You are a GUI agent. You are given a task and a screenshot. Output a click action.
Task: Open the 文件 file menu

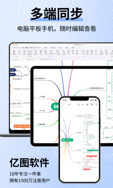click(14, 48)
